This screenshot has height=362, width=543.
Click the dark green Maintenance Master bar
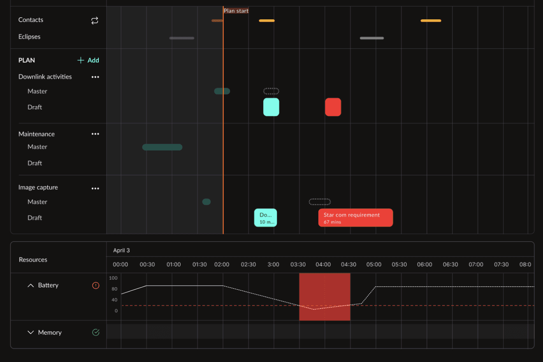click(x=162, y=147)
